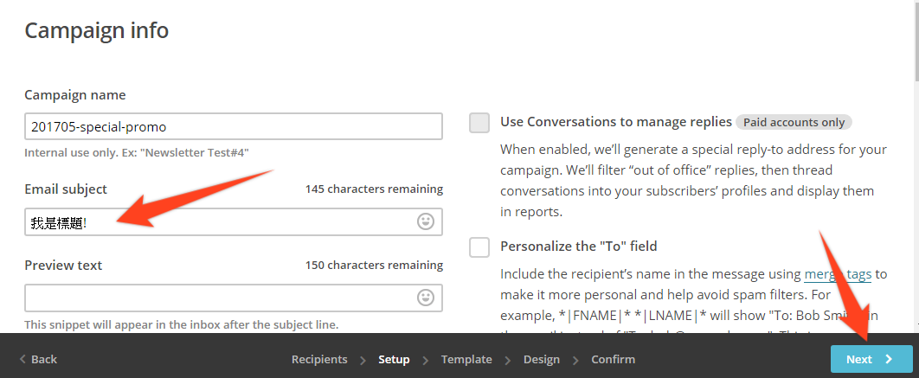Tick the Personalize the "To" field checkbox
The height and width of the screenshot is (378, 919).
click(x=479, y=247)
